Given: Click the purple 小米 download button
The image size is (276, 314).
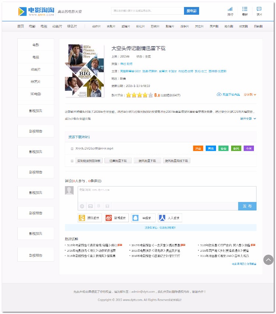Looking at the screenshot, I should [x=249, y=149].
